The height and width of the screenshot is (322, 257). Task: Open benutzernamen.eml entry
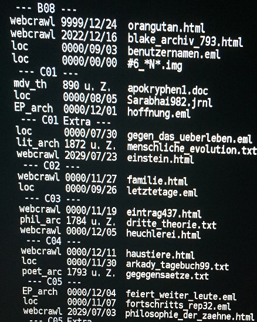click(174, 53)
